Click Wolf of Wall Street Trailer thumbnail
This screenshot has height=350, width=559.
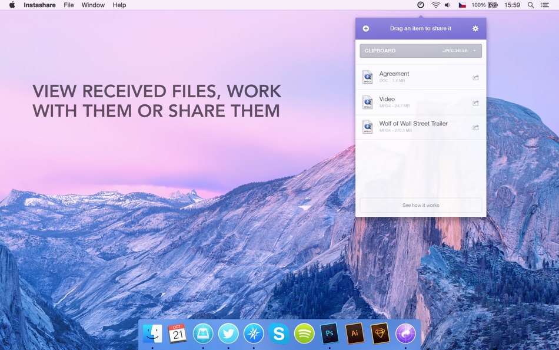pos(368,127)
